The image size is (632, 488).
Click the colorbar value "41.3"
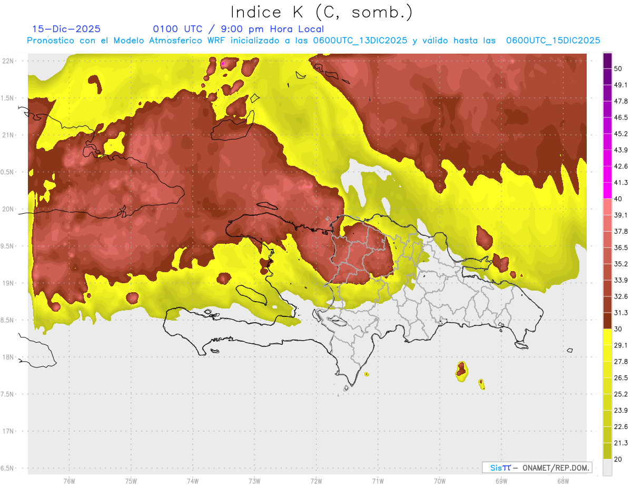click(621, 183)
